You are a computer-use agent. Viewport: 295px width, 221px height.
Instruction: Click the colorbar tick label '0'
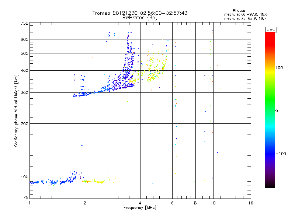[x=277, y=111]
